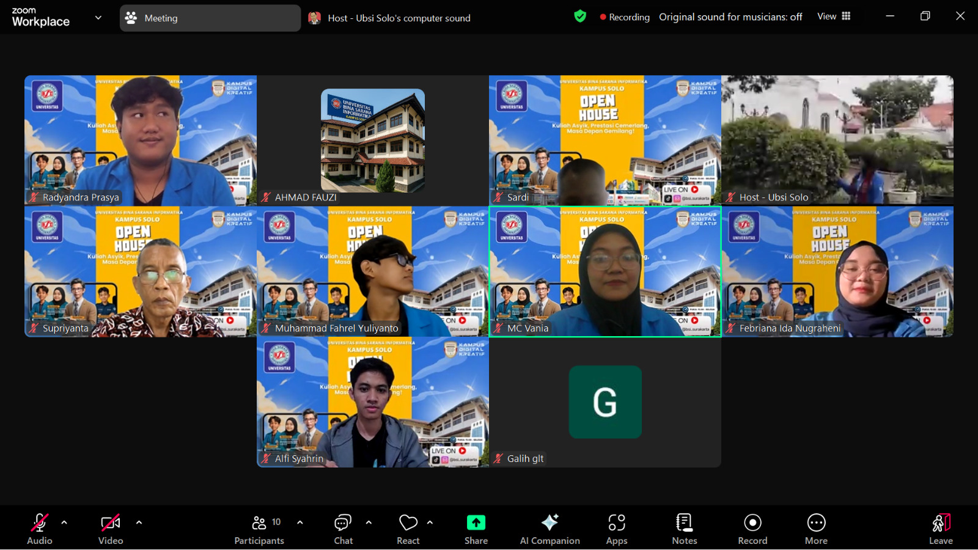Screen dimensions: 978x550
Task: Click the muted mic icon beside AHMAD FAUZI
Action: 267,197
